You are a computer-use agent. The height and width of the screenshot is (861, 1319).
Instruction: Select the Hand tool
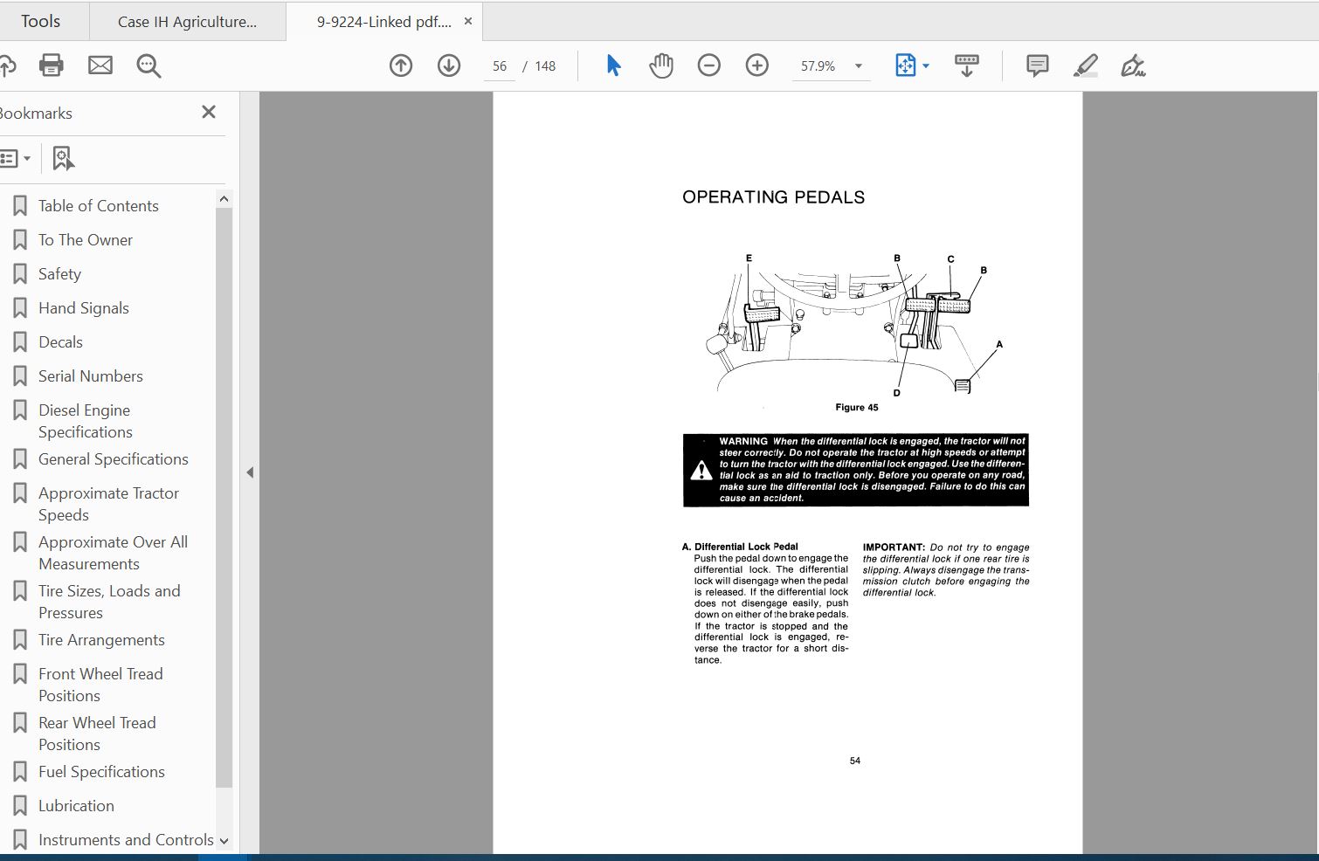tap(661, 65)
